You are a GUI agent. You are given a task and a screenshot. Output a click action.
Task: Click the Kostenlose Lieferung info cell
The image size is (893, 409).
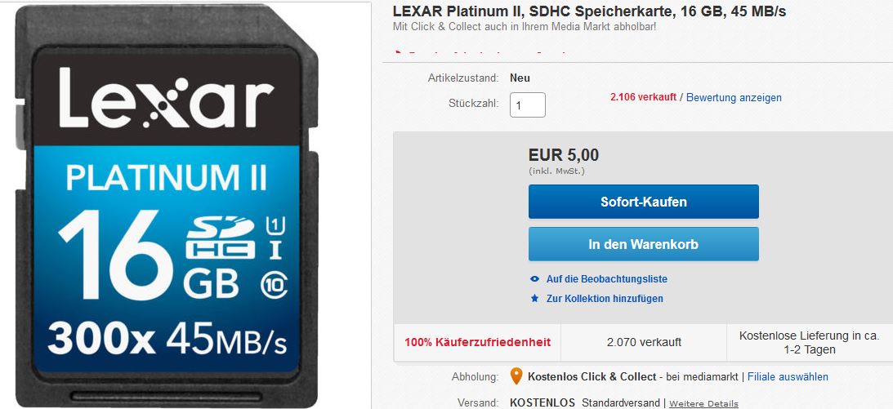[x=810, y=342]
